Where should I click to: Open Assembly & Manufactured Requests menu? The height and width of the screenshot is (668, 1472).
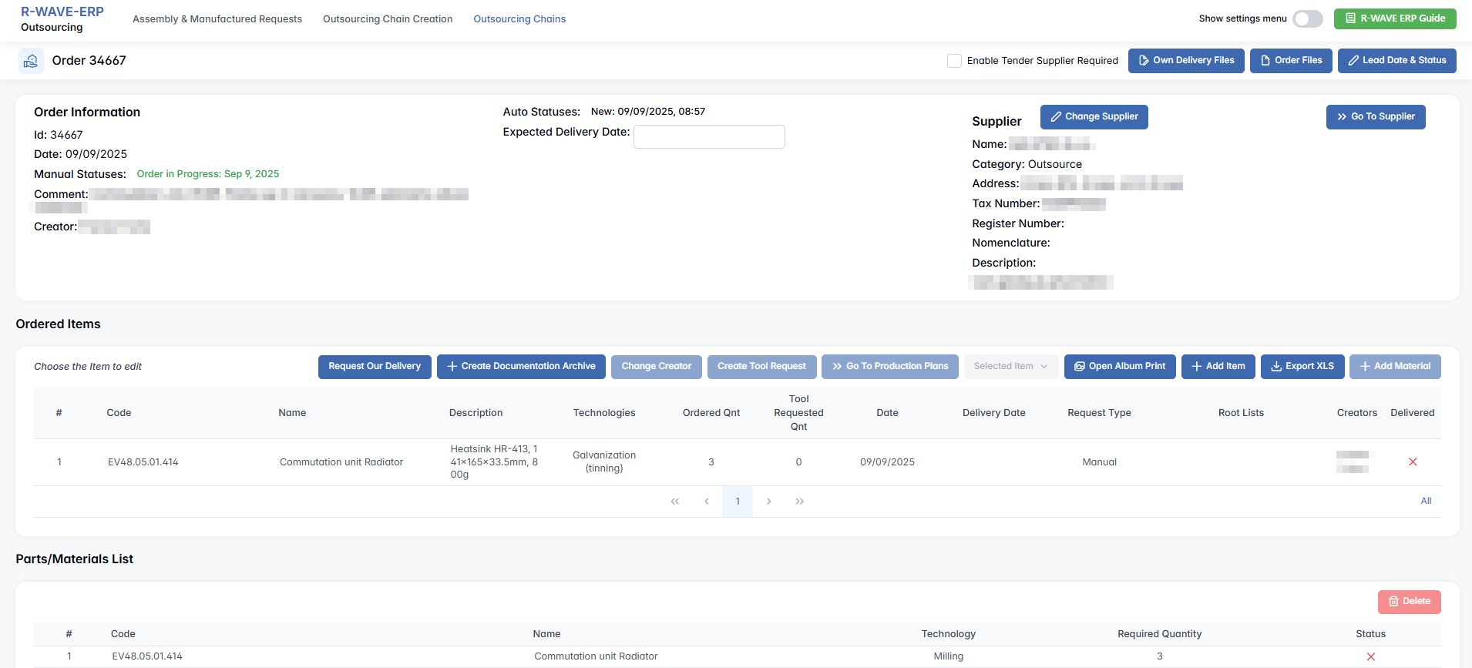[x=217, y=19]
